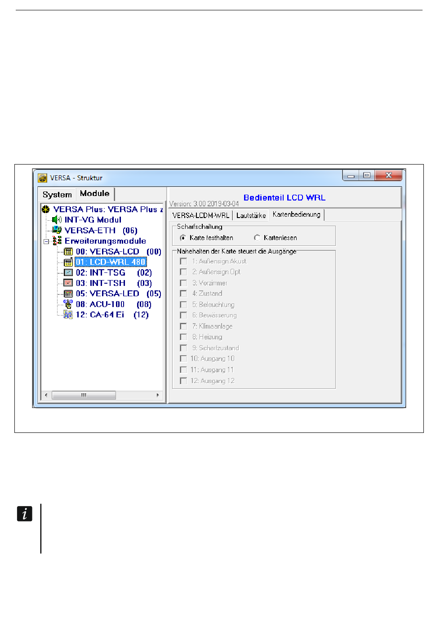Maximize the VERSA - Struktur window
This screenshot has width=427, height=628.
[x=367, y=175]
